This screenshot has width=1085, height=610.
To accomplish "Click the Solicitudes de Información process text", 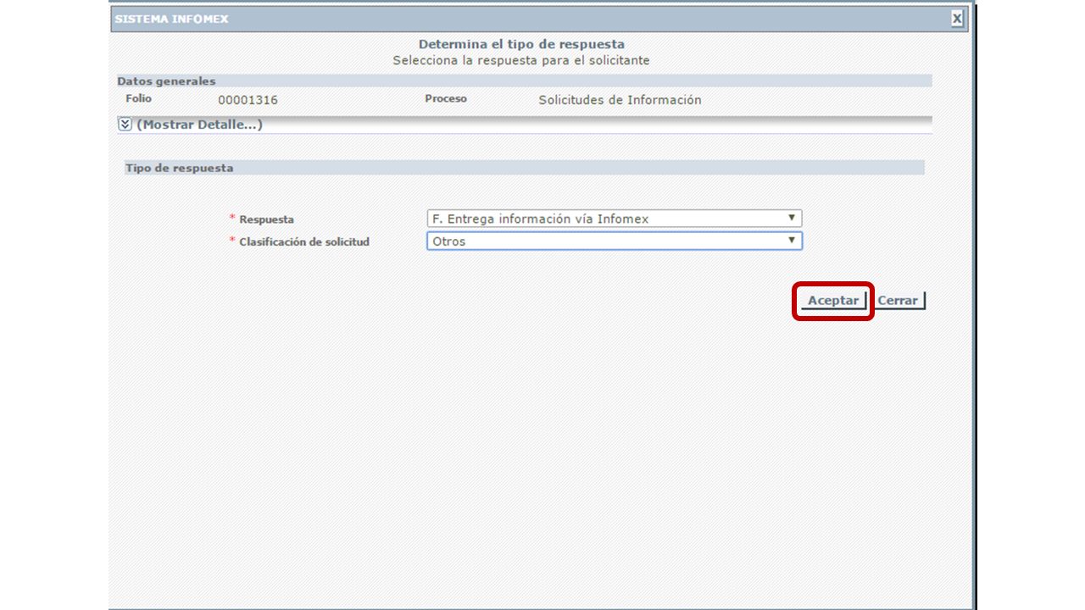I will pyautogui.click(x=620, y=100).
